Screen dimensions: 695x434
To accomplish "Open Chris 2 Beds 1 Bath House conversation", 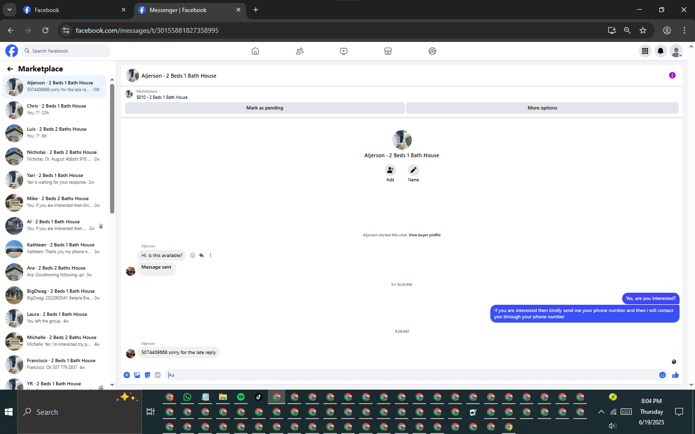I will [55, 109].
